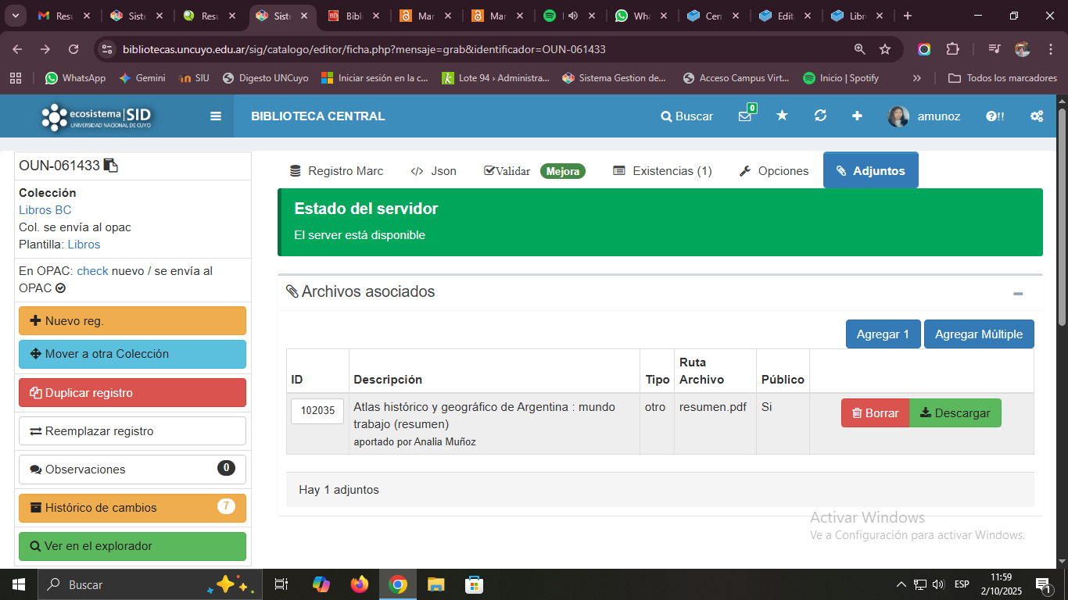Click the refresh arrows icon in header
The width and height of the screenshot is (1068, 600).
(x=820, y=116)
